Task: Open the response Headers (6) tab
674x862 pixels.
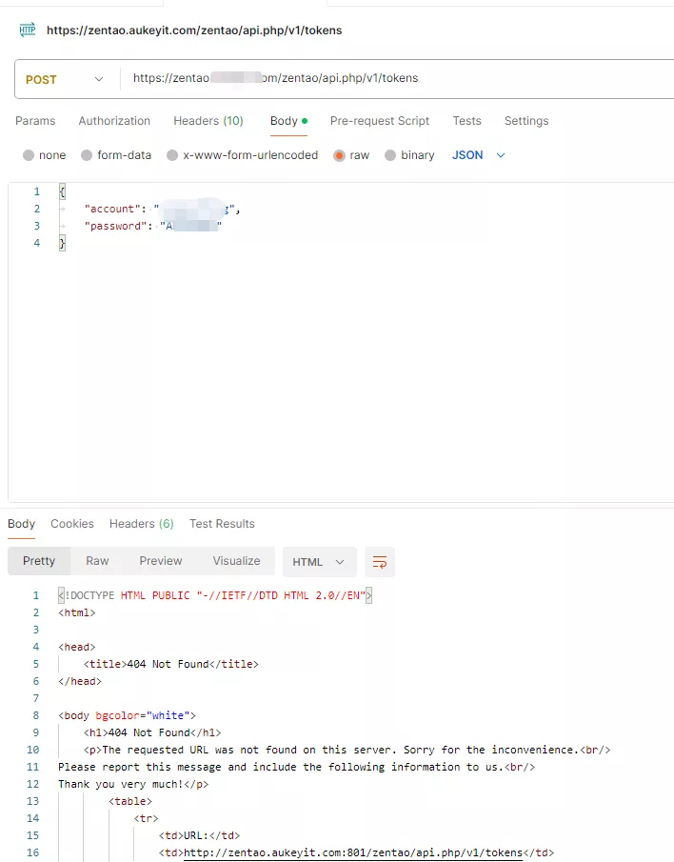Action: click(x=141, y=524)
